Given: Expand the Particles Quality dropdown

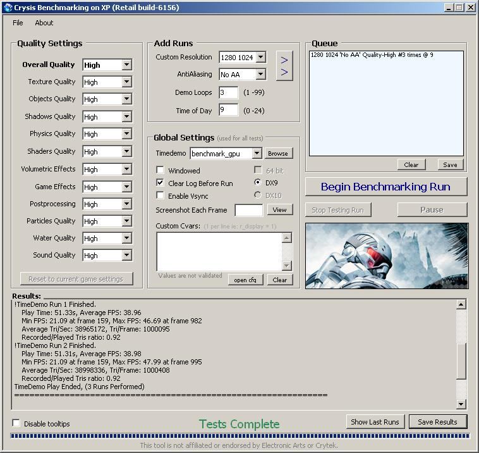Looking at the screenshot, I should point(126,221).
